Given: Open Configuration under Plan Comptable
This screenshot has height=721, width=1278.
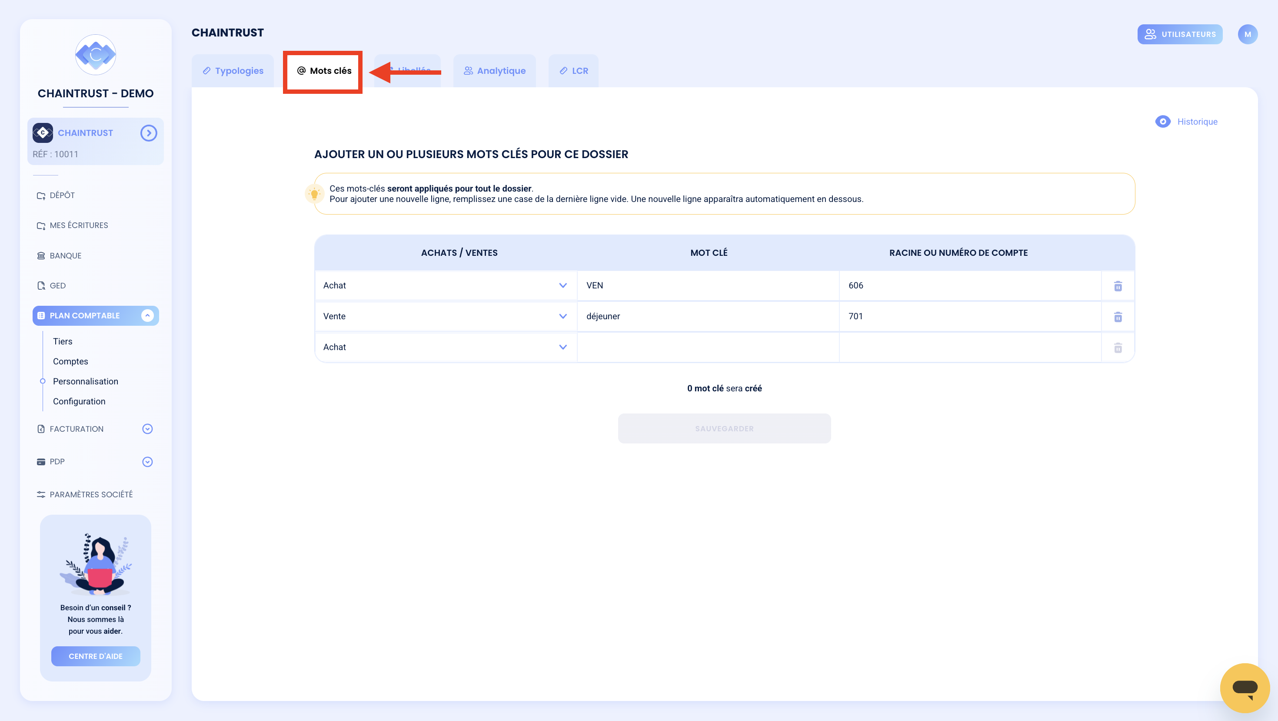Looking at the screenshot, I should pos(79,401).
